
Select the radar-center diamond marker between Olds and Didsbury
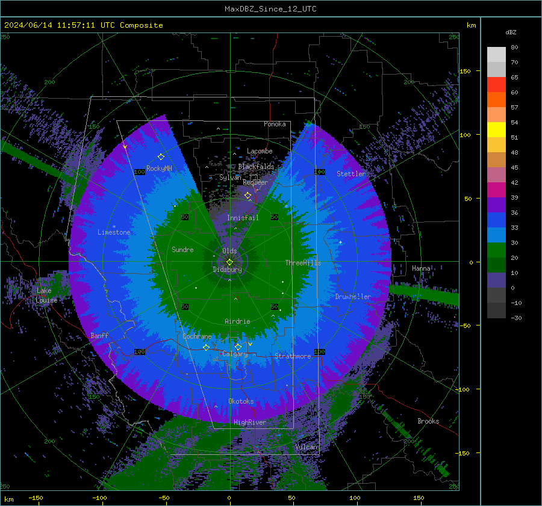[229, 262]
